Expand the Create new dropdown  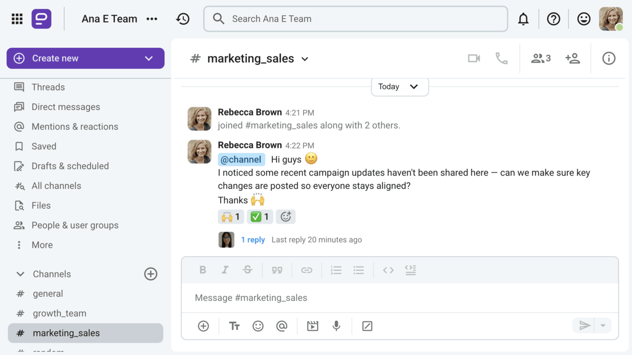(149, 58)
